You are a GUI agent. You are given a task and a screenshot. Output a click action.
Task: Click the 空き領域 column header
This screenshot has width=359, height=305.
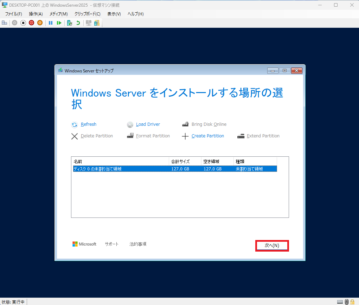217,162
